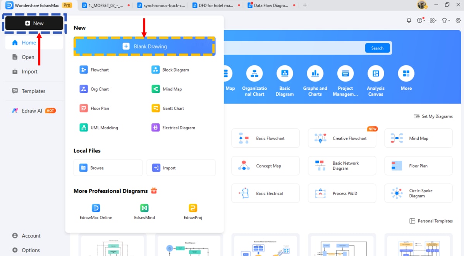
Task: Open Basic Electrical template
Action: 265,193
